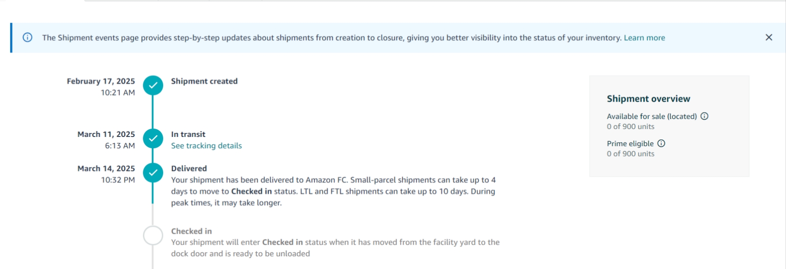Show info for Available for sale (located)
Image resolution: width=786 pixels, height=269 pixels.
click(704, 116)
